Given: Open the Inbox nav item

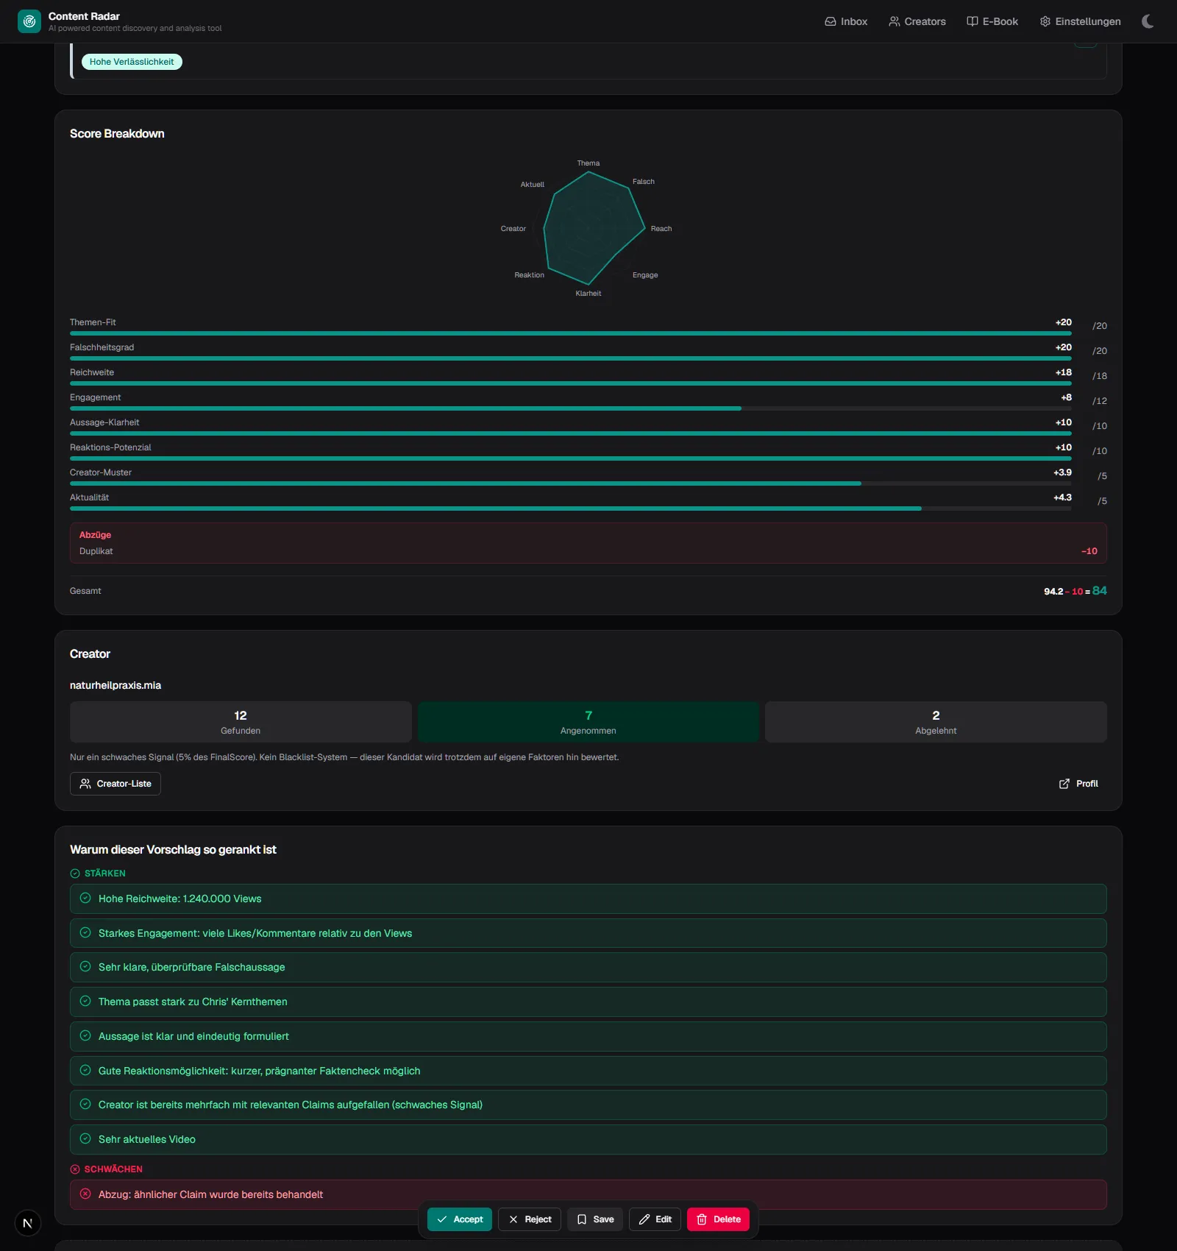Looking at the screenshot, I should click(x=846, y=21).
